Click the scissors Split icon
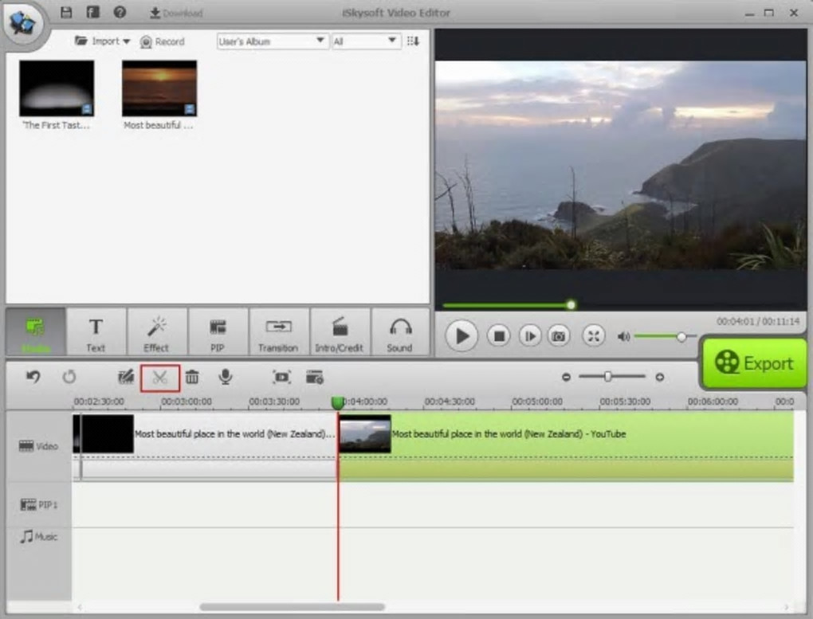Viewport: 813px width, 619px height. tap(159, 378)
